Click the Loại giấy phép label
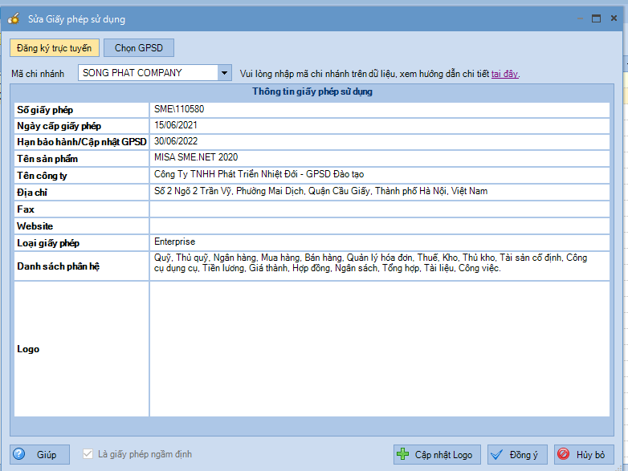The width and height of the screenshot is (628, 471). pyautogui.click(x=48, y=243)
